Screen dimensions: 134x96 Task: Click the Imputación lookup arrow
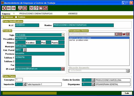tap(24, 84)
